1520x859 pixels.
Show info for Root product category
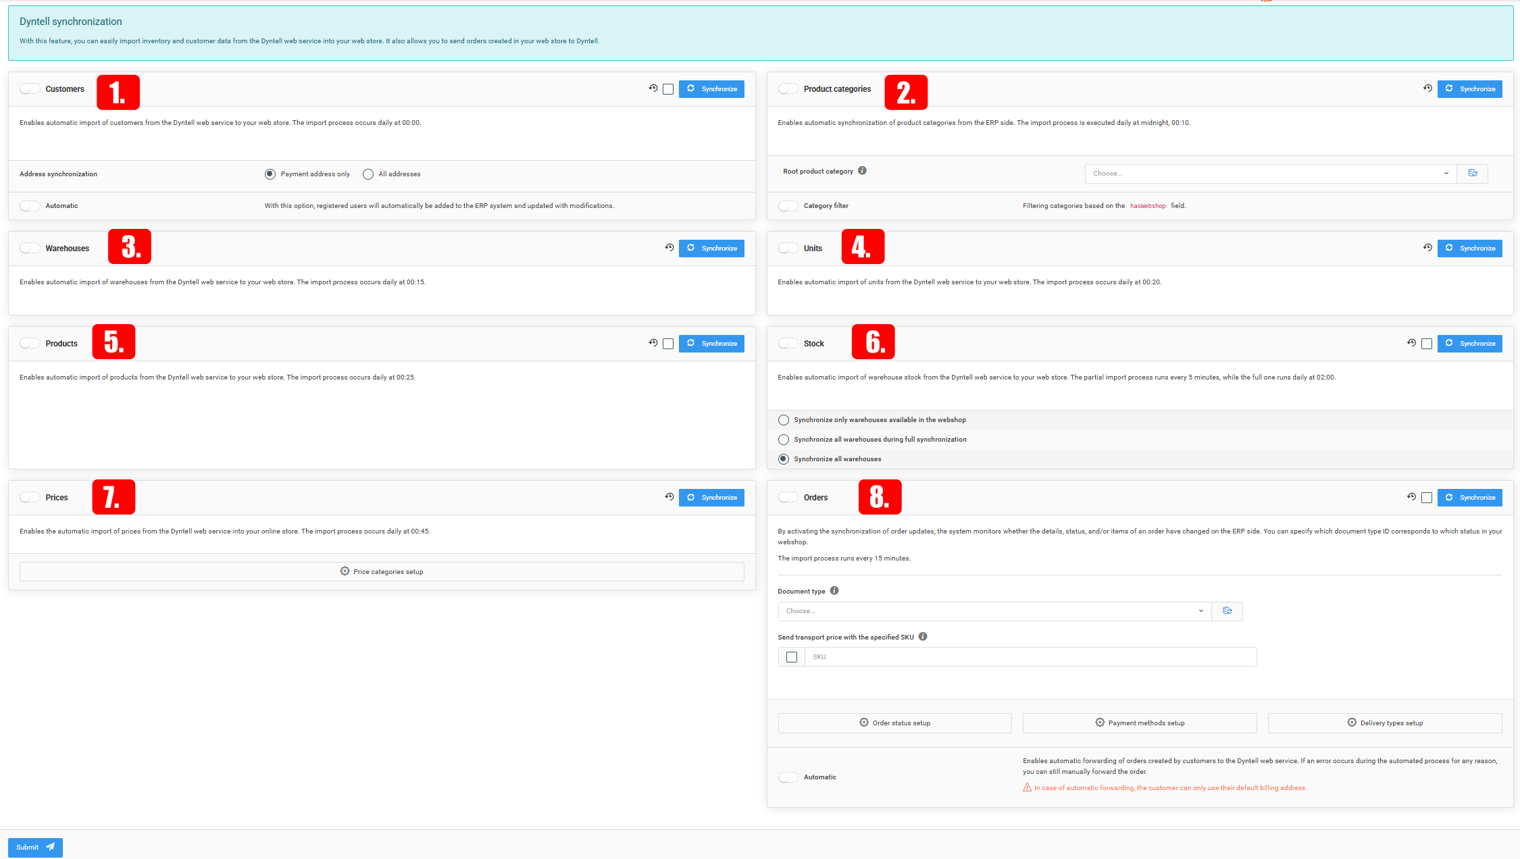point(863,171)
